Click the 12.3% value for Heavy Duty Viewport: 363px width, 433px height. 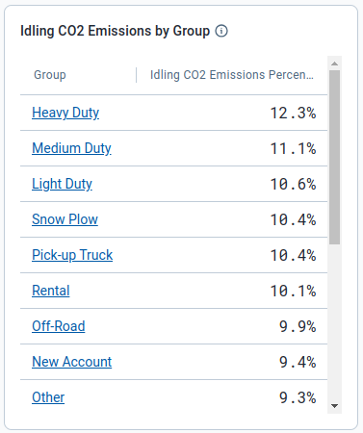pyautogui.click(x=293, y=114)
